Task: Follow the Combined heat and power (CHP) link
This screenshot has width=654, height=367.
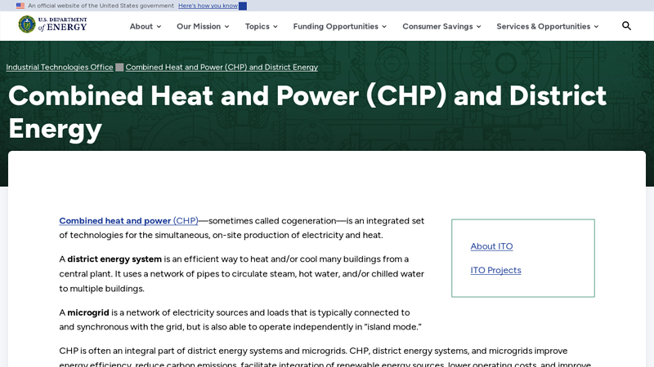Action: [128, 220]
